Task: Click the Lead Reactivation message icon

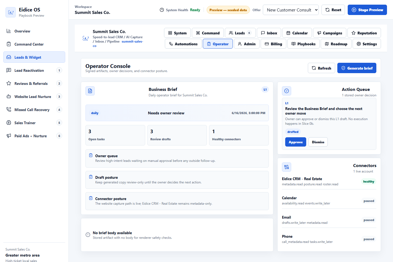Action: (9, 70)
